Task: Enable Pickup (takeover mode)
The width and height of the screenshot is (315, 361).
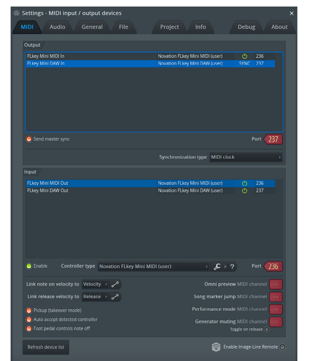Action: pos(29,311)
